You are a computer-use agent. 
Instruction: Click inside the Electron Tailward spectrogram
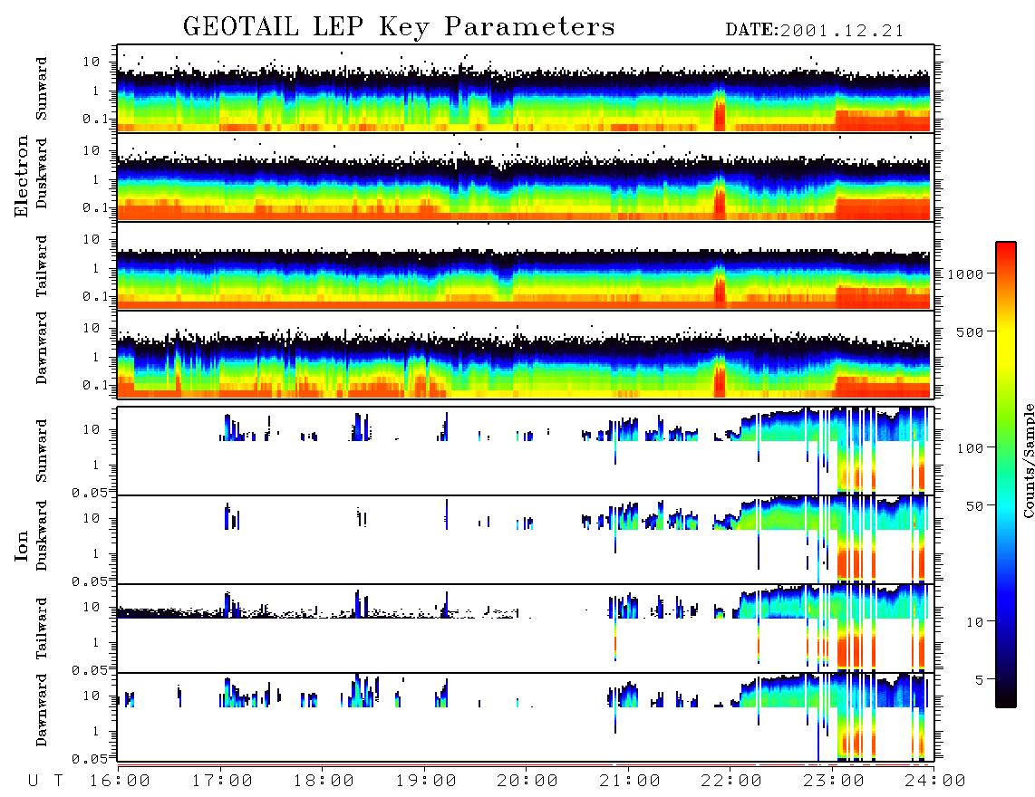tap(526, 266)
